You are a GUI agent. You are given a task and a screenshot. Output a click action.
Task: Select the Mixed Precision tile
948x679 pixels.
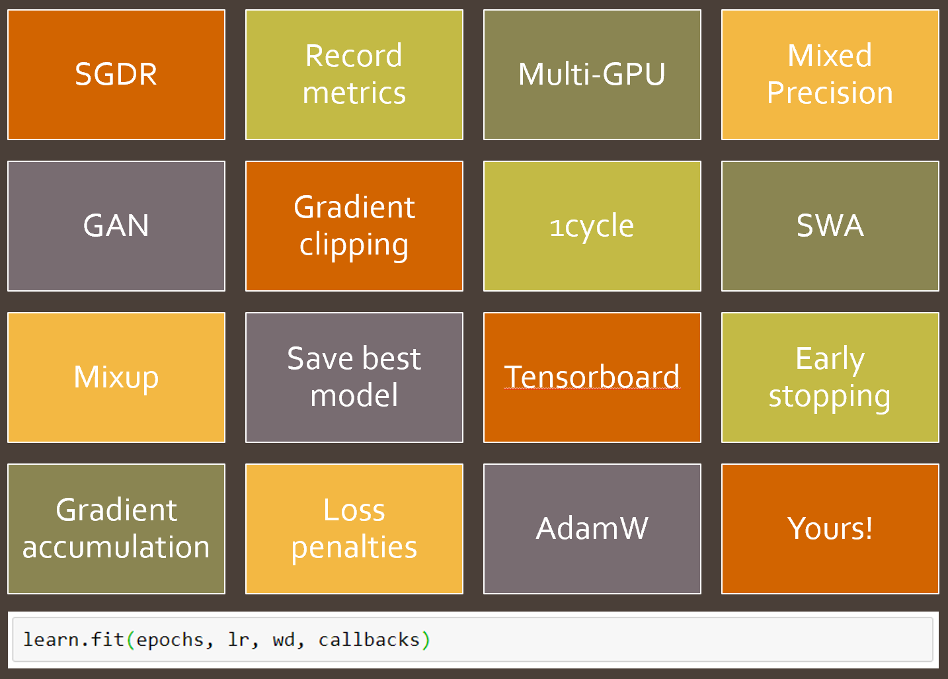830,75
